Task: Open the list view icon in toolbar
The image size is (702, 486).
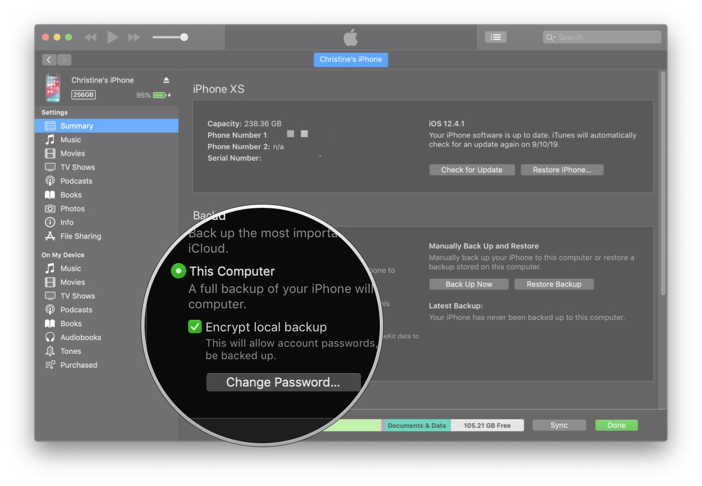Action: tap(496, 37)
